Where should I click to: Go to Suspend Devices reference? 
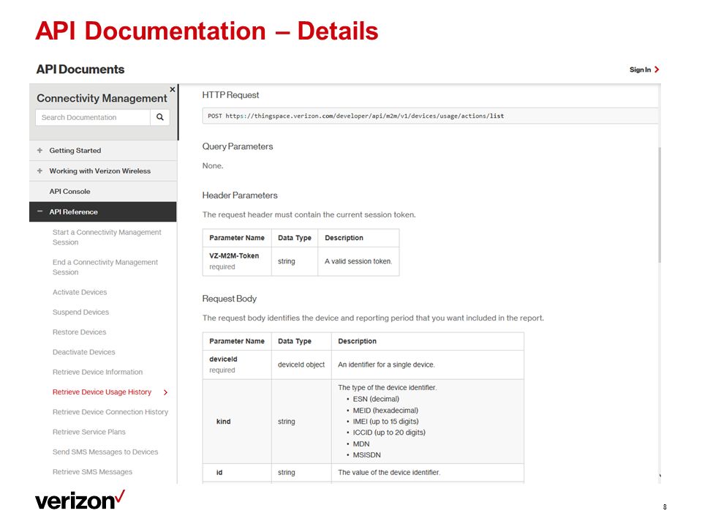[x=80, y=313]
